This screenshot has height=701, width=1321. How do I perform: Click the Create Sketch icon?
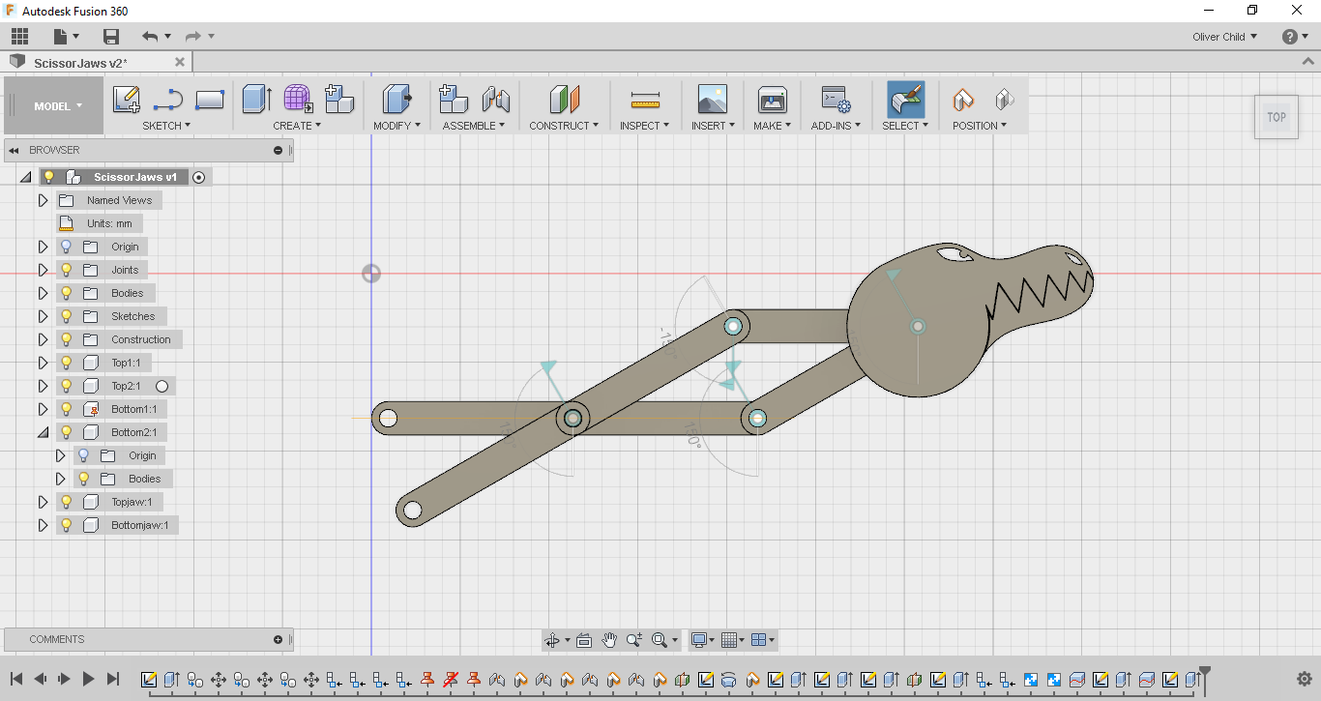pos(126,100)
